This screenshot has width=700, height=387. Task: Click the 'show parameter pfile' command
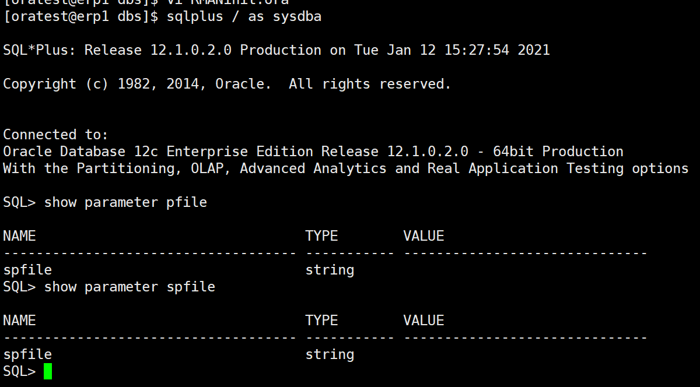tap(125, 202)
